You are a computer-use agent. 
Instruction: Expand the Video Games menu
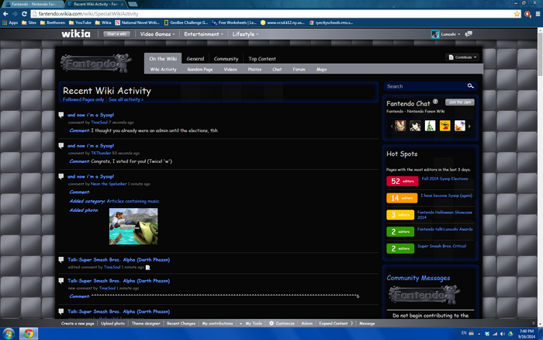tap(157, 34)
